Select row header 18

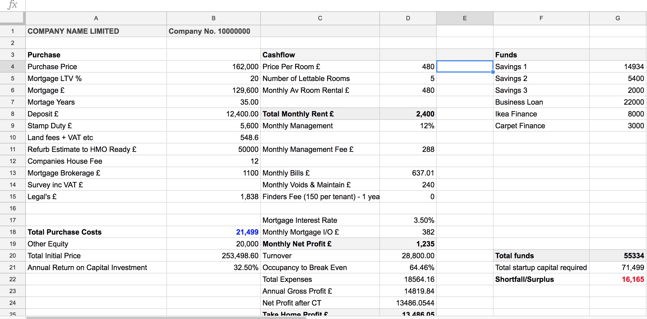12,232
